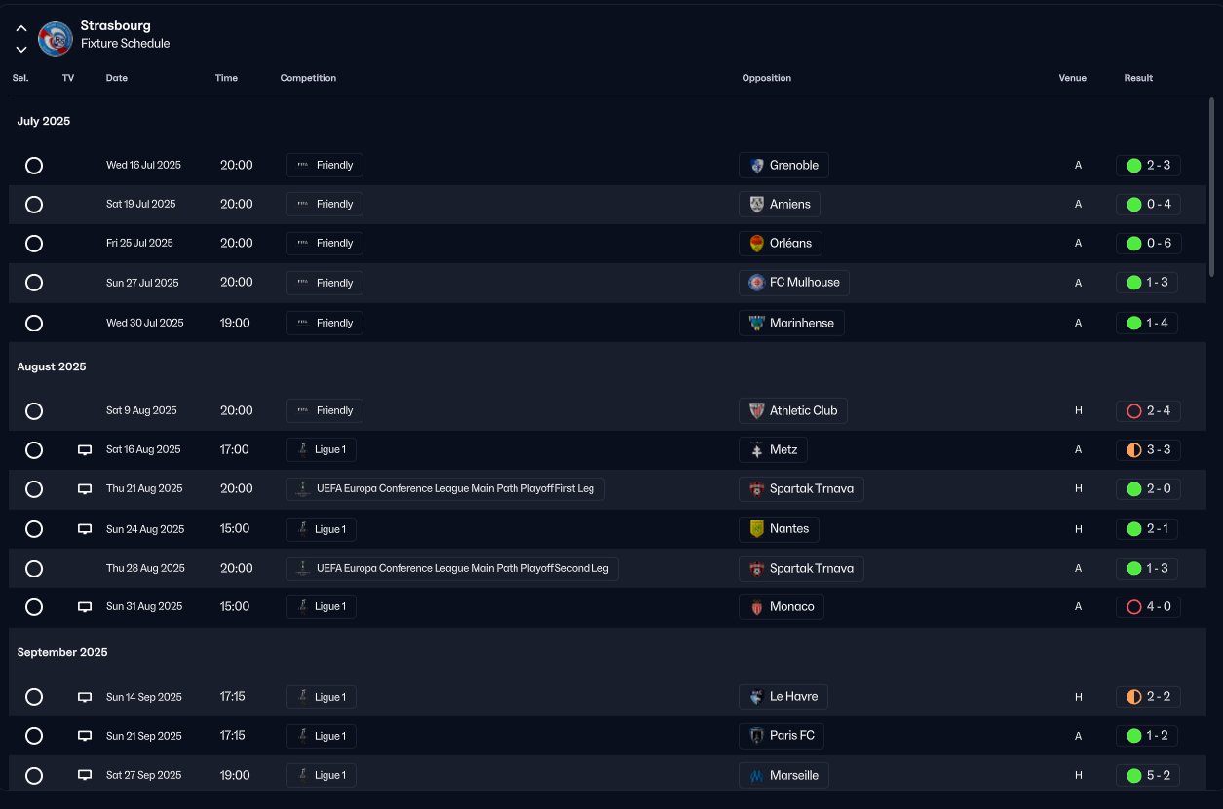Screen dimensions: 1223x809
Task: Click red loss indicator on Monaco result
Action: [x=1133, y=606]
